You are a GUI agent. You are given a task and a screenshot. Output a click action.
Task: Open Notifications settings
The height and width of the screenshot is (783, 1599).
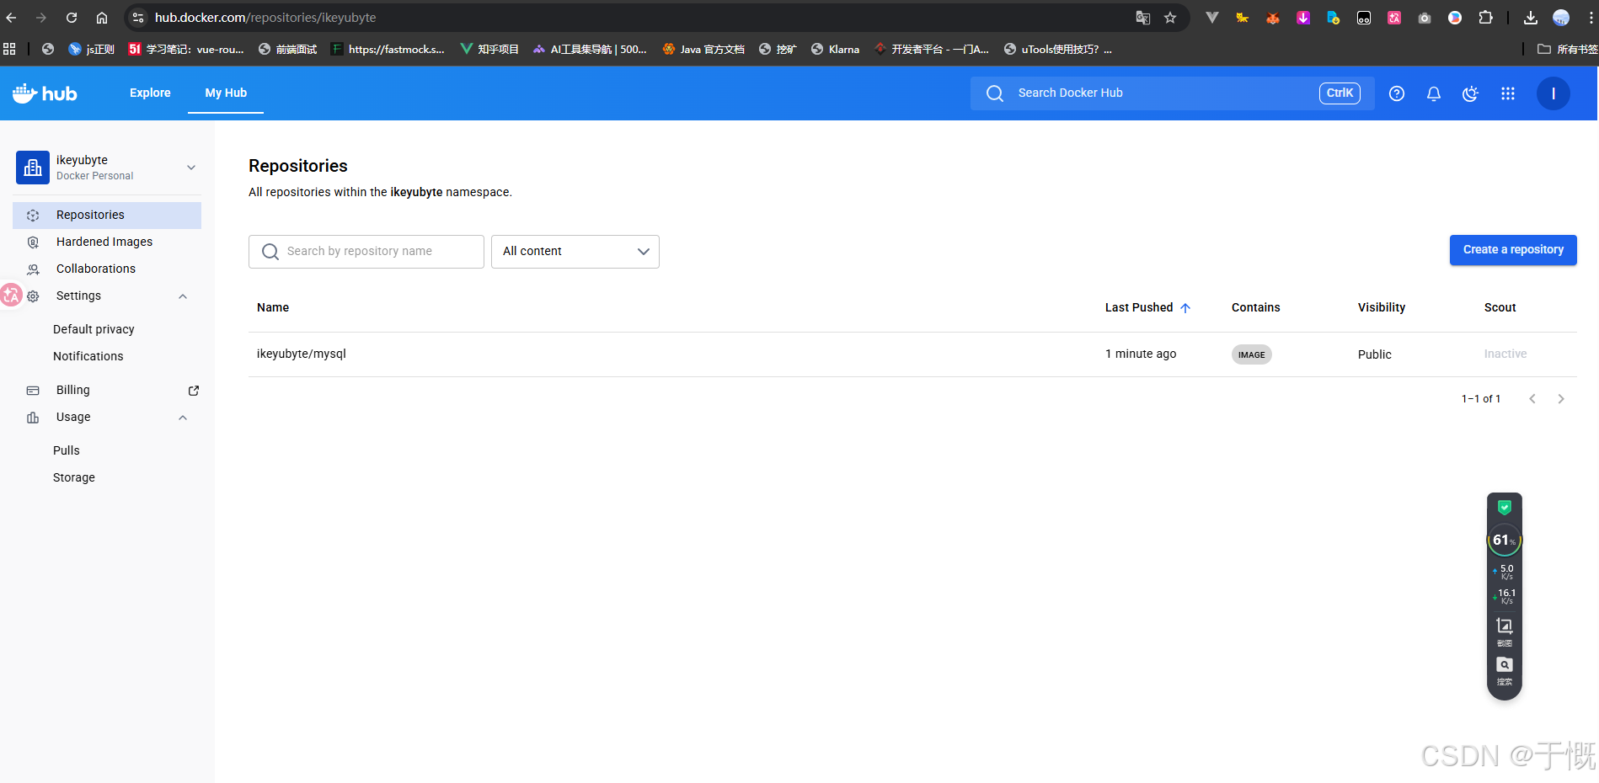click(x=88, y=357)
